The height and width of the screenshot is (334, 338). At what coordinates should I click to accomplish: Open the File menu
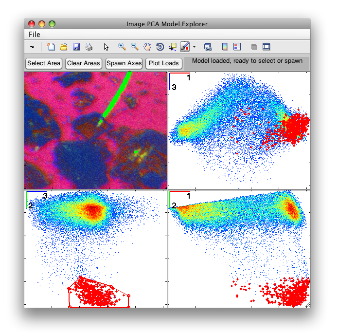point(34,35)
